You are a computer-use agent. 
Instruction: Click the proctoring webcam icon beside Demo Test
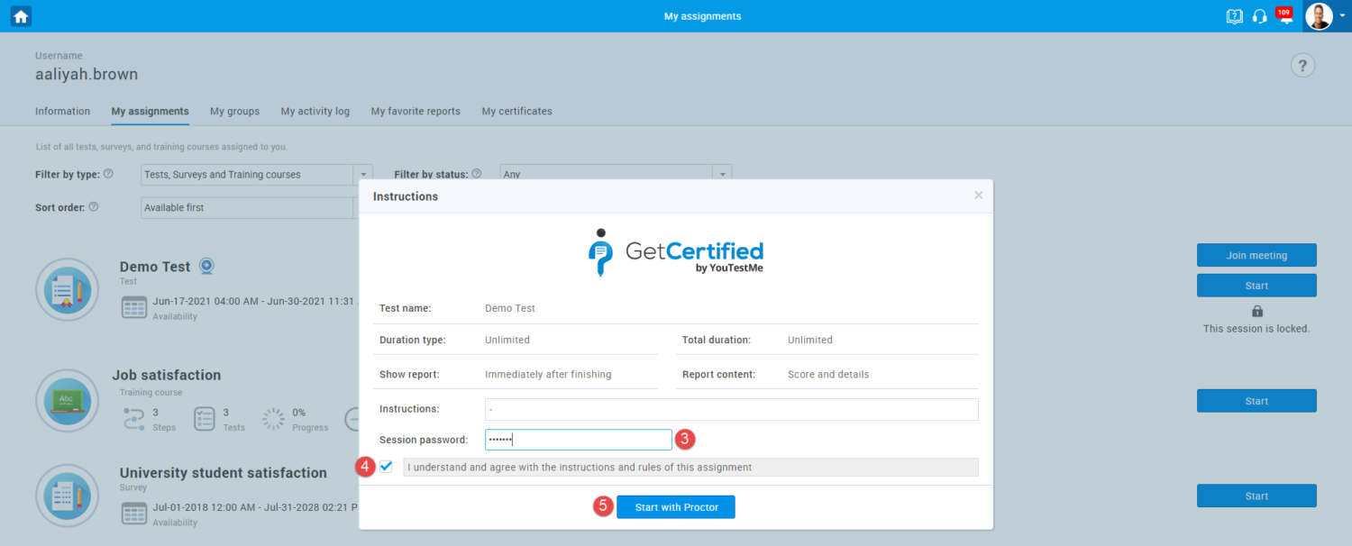tap(206, 266)
